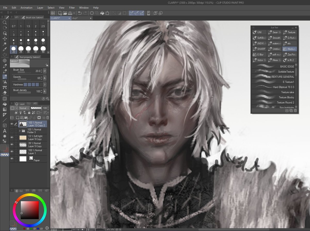Adjust the Opacity slider in Tool property
310x231 pixels.
pos(24,79)
